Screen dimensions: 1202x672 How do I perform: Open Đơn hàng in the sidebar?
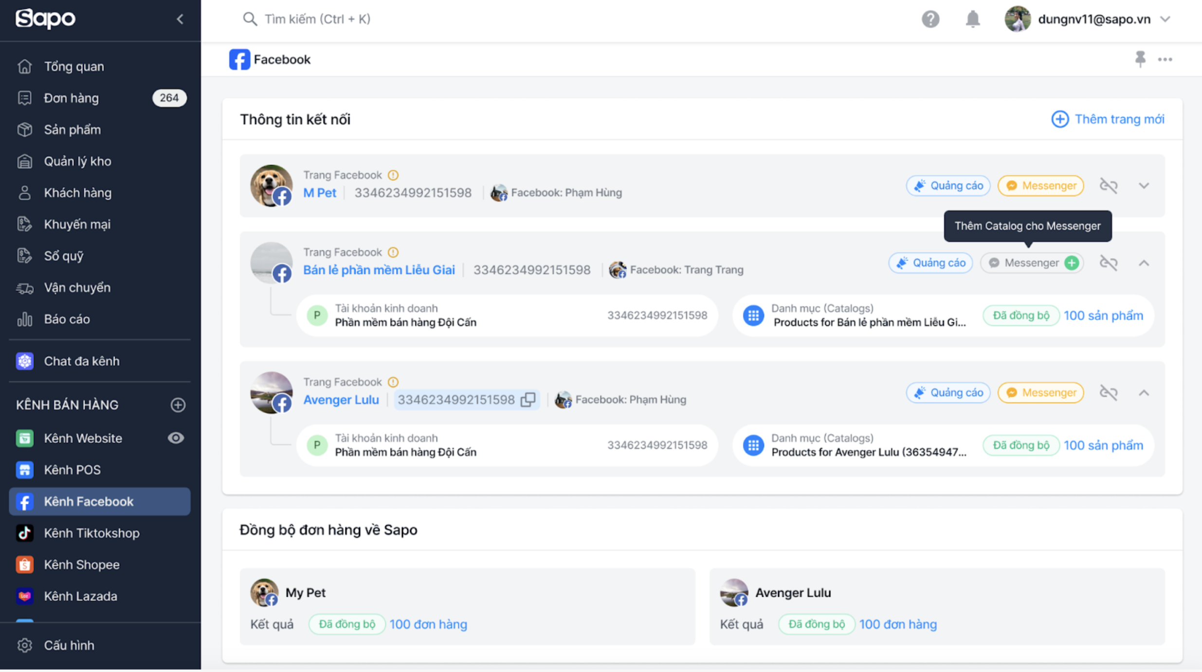[72, 98]
